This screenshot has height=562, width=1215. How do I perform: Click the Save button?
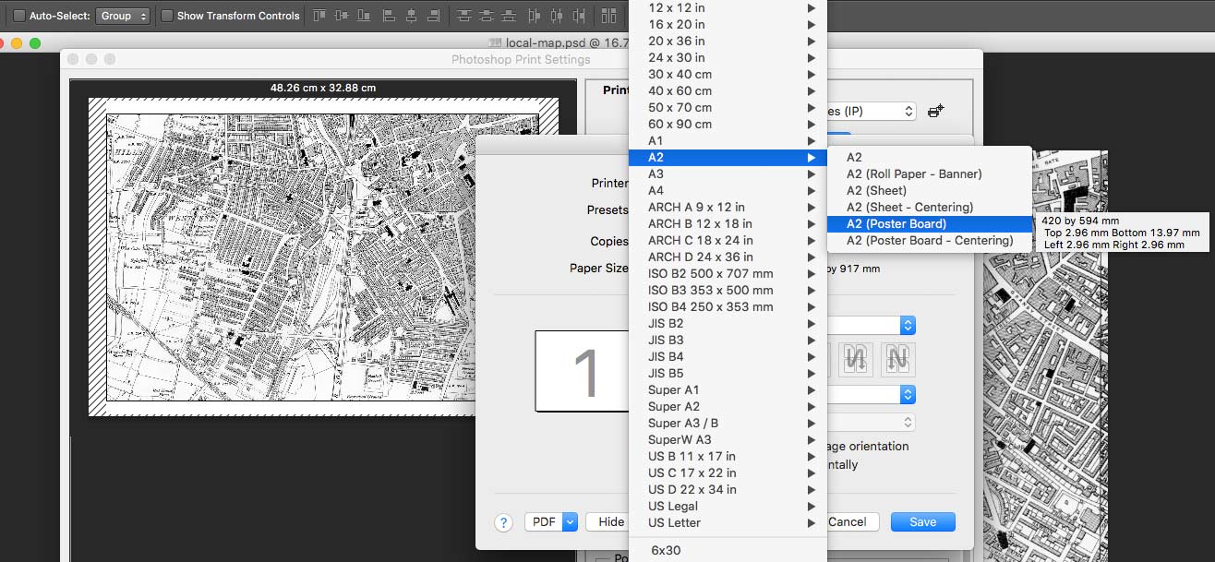point(923,521)
